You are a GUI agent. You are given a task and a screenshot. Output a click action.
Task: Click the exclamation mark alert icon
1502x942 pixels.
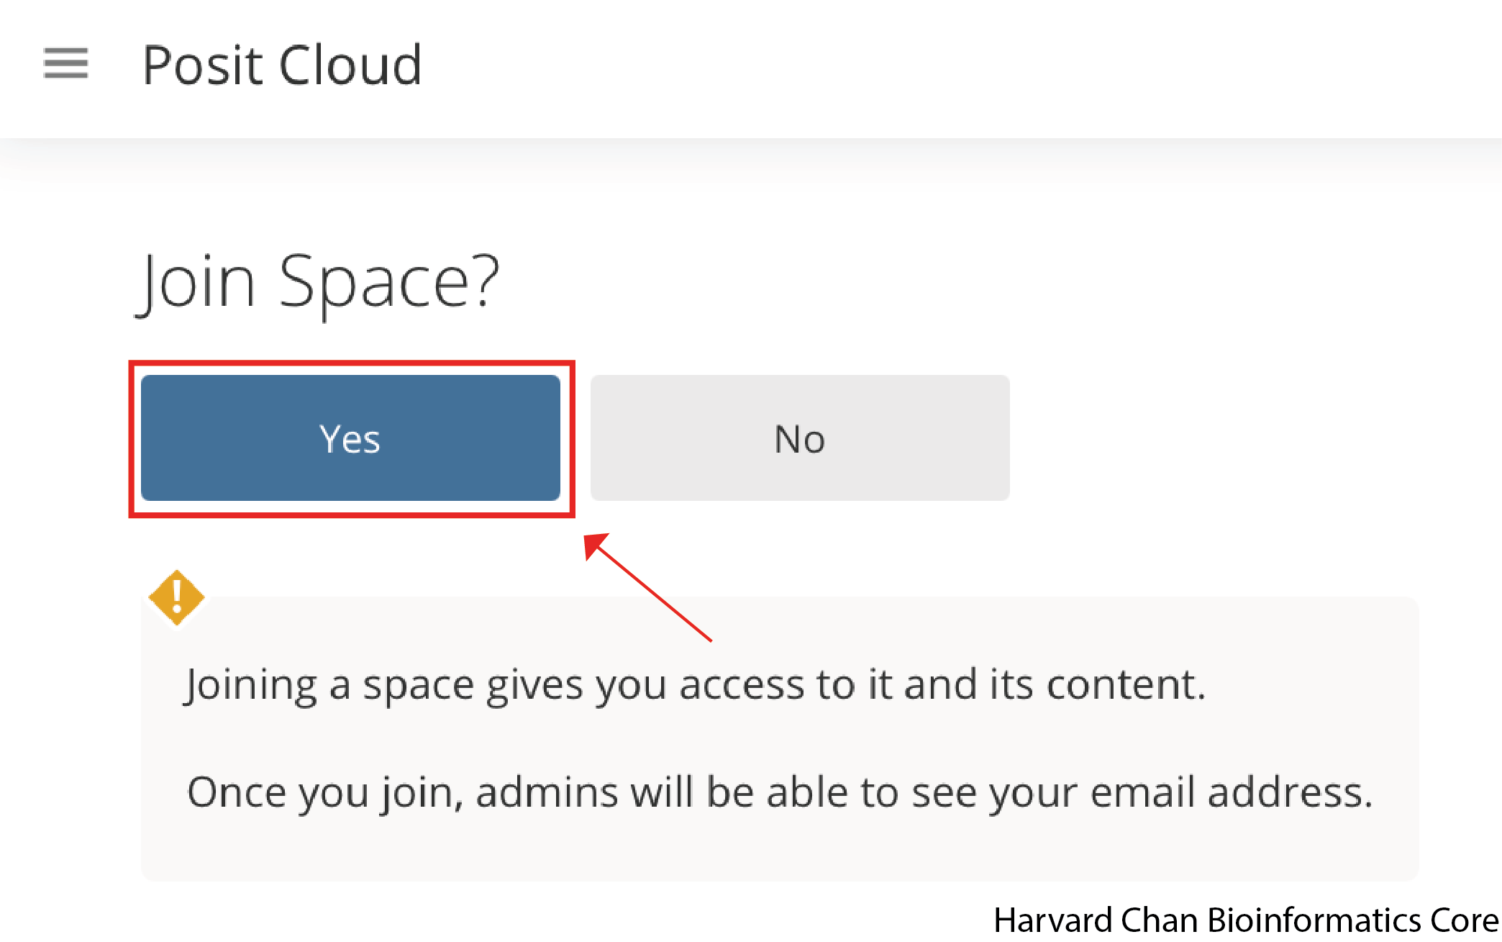pos(176,597)
